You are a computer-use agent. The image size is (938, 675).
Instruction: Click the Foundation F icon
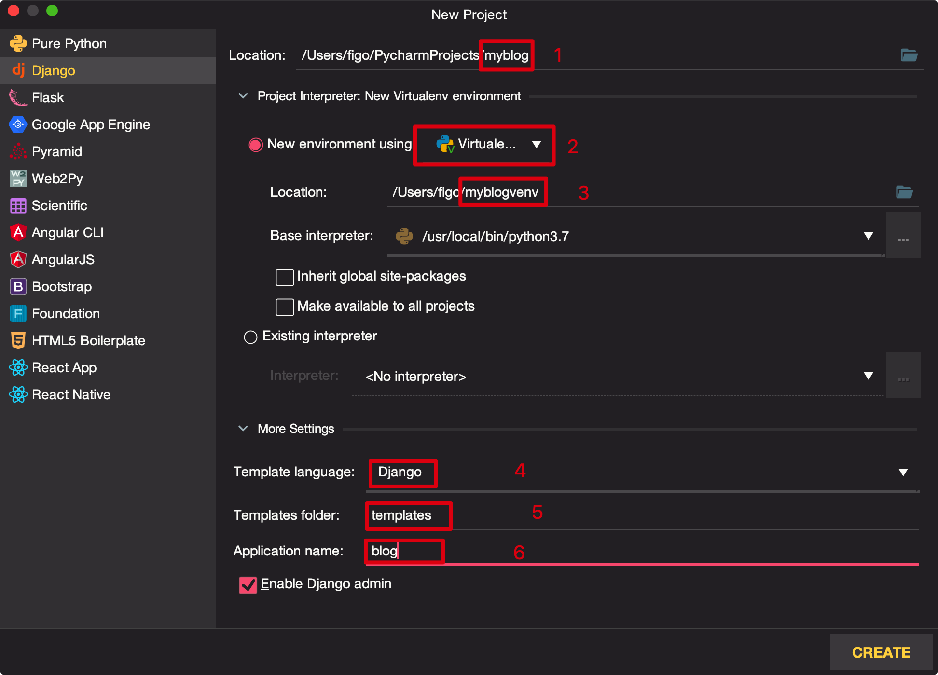[18, 313]
